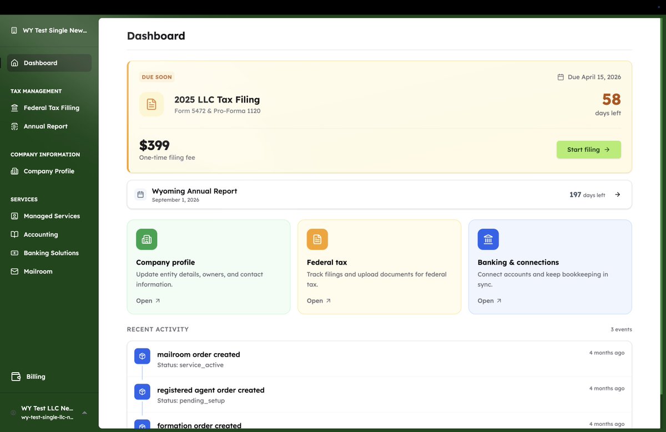666x432 pixels.
Task: Click the Dashboard page heading
Action: (156, 36)
